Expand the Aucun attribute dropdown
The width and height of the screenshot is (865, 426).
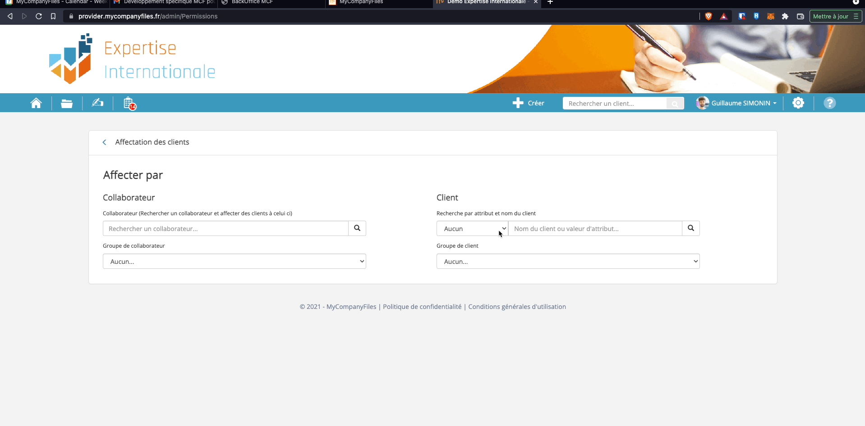click(x=472, y=229)
